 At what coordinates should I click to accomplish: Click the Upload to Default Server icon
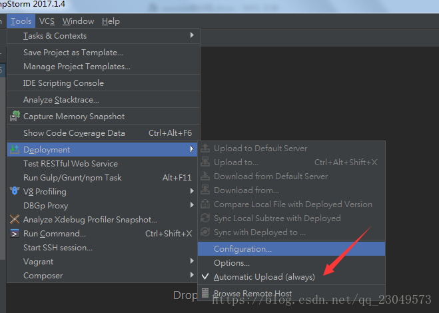205,148
